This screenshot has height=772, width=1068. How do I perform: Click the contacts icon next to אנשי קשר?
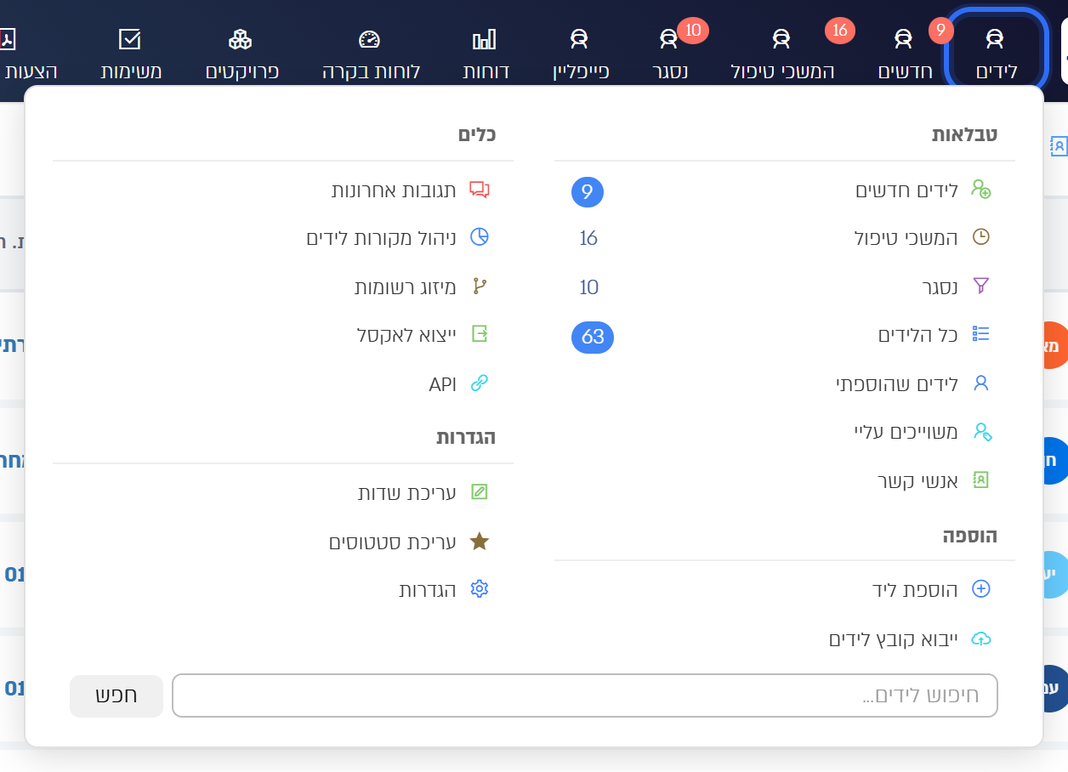pos(981,480)
